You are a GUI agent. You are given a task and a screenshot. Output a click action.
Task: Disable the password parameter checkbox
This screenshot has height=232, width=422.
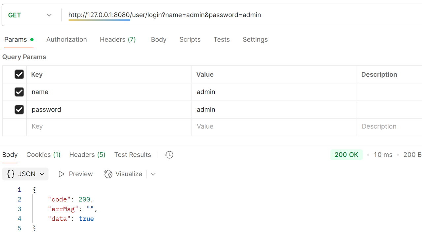click(19, 110)
